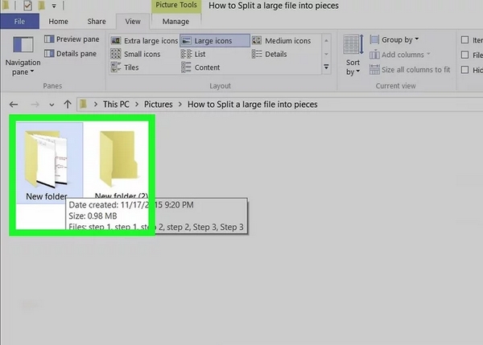The image size is (483, 345).
Task: Open the File tab
Action: pos(19,22)
